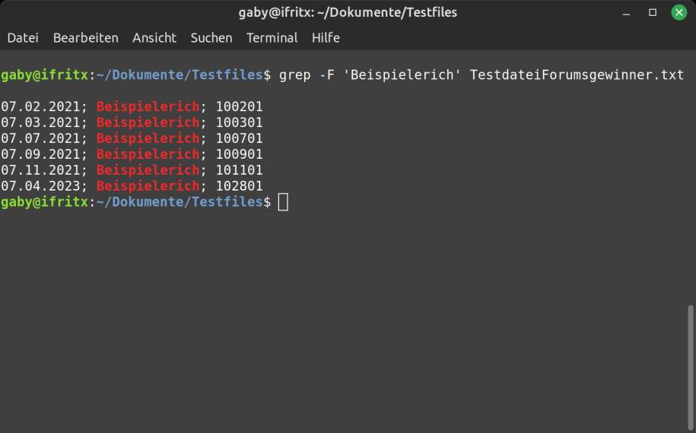This screenshot has width=696, height=433.
Task: Open the Bearbeiten menu
Action: click(x=85, y=37)
